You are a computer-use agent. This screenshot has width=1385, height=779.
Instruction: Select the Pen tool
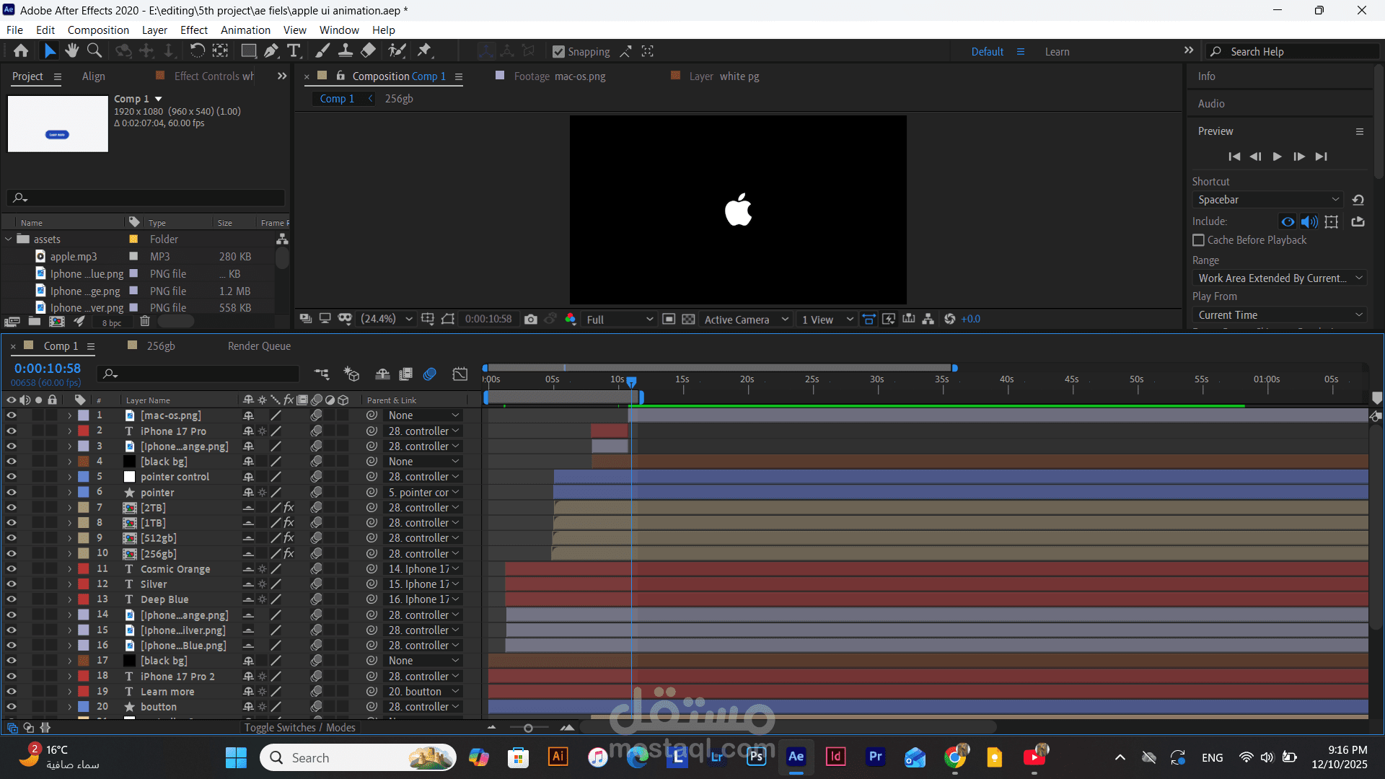tap(271, 51)
